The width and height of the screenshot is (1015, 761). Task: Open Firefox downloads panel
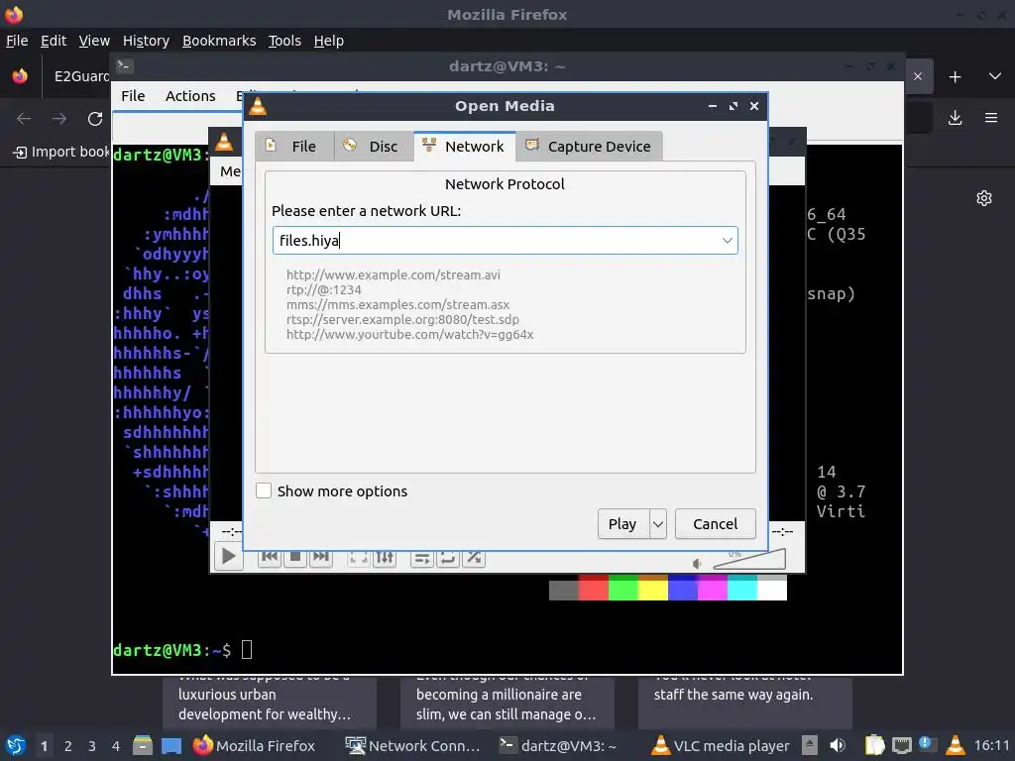(x=955, y=118)
